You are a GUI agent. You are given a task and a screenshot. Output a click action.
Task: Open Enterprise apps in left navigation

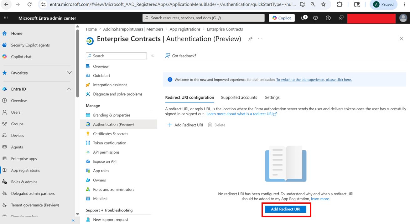24,158
